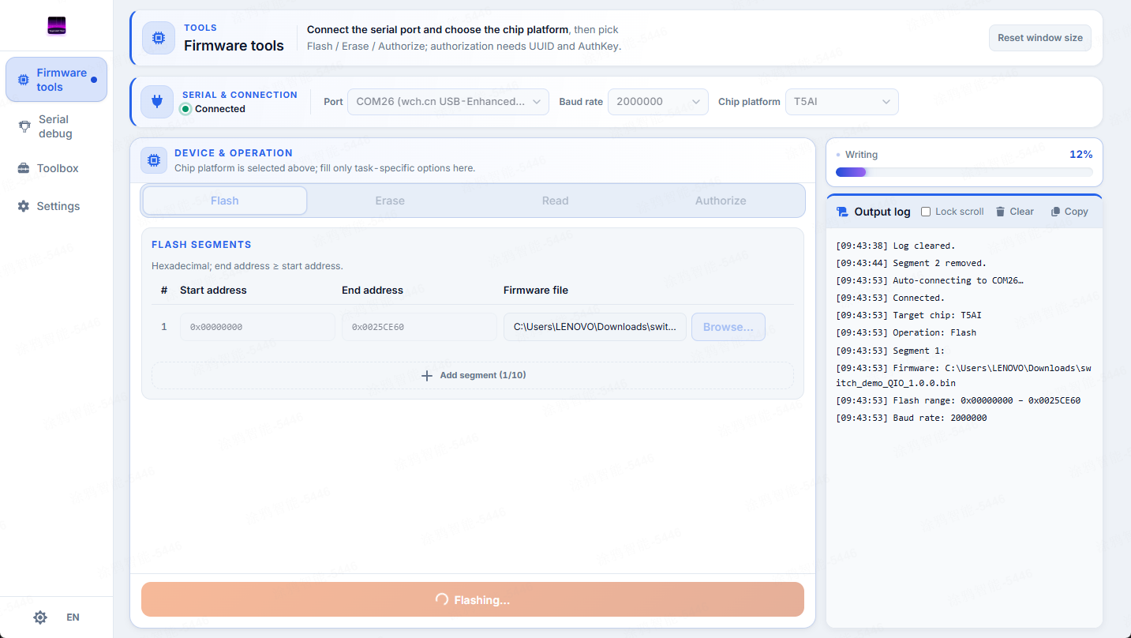Screen dimensions: 1131x638
Task: Click the chip icon next to Device & Operation
Action: (x=154, y=160)
